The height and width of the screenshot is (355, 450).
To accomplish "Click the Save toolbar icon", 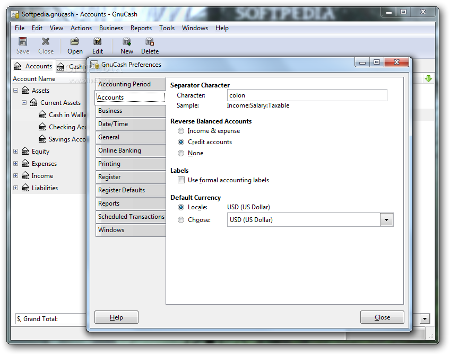I will pos(23,42).
